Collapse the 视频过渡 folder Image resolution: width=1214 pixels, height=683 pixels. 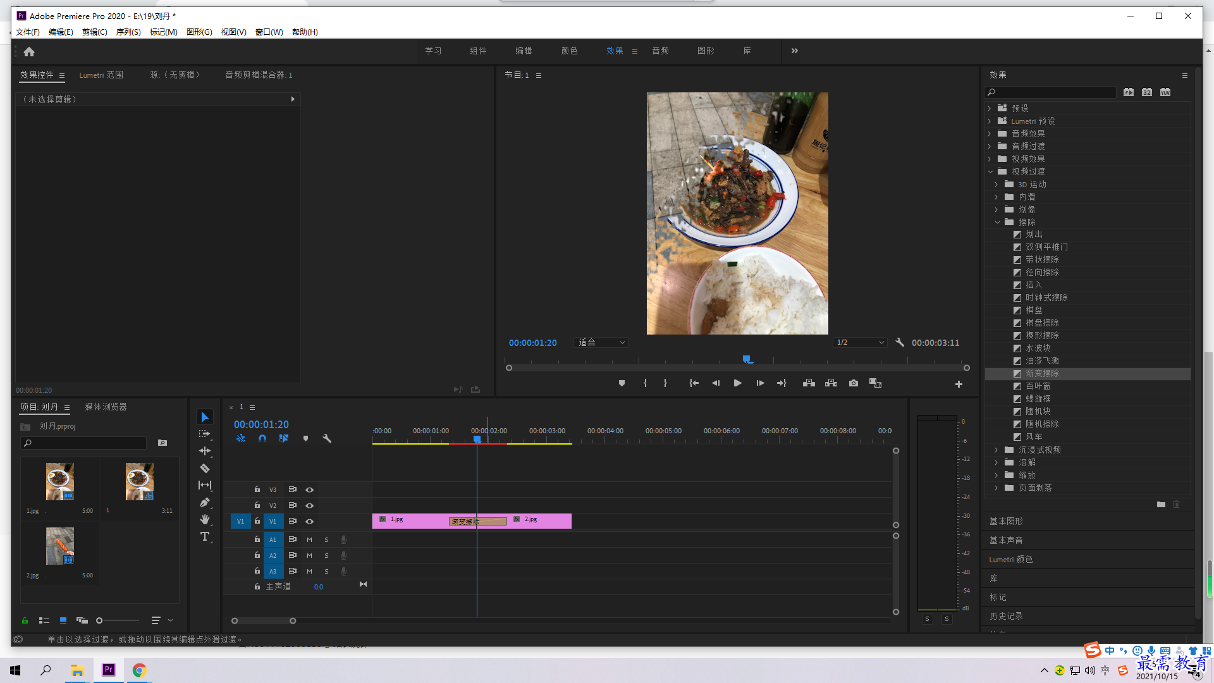[x=990, y=171]
